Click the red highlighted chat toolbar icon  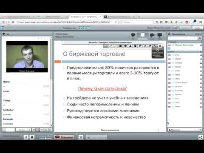pyautogui.click(x=38, y=130)
